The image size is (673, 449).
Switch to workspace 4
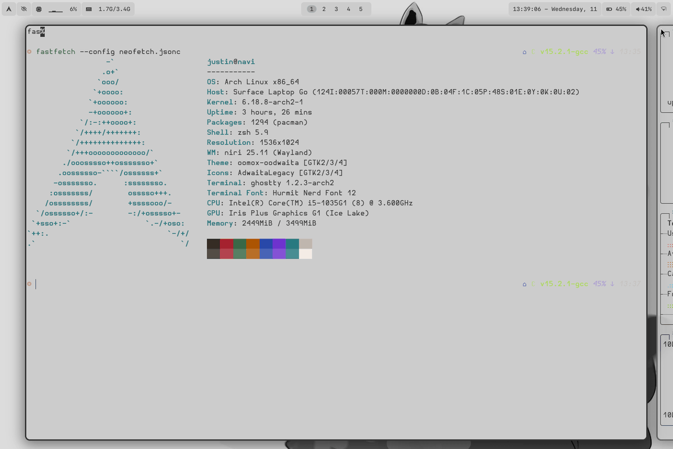point(348,9)
